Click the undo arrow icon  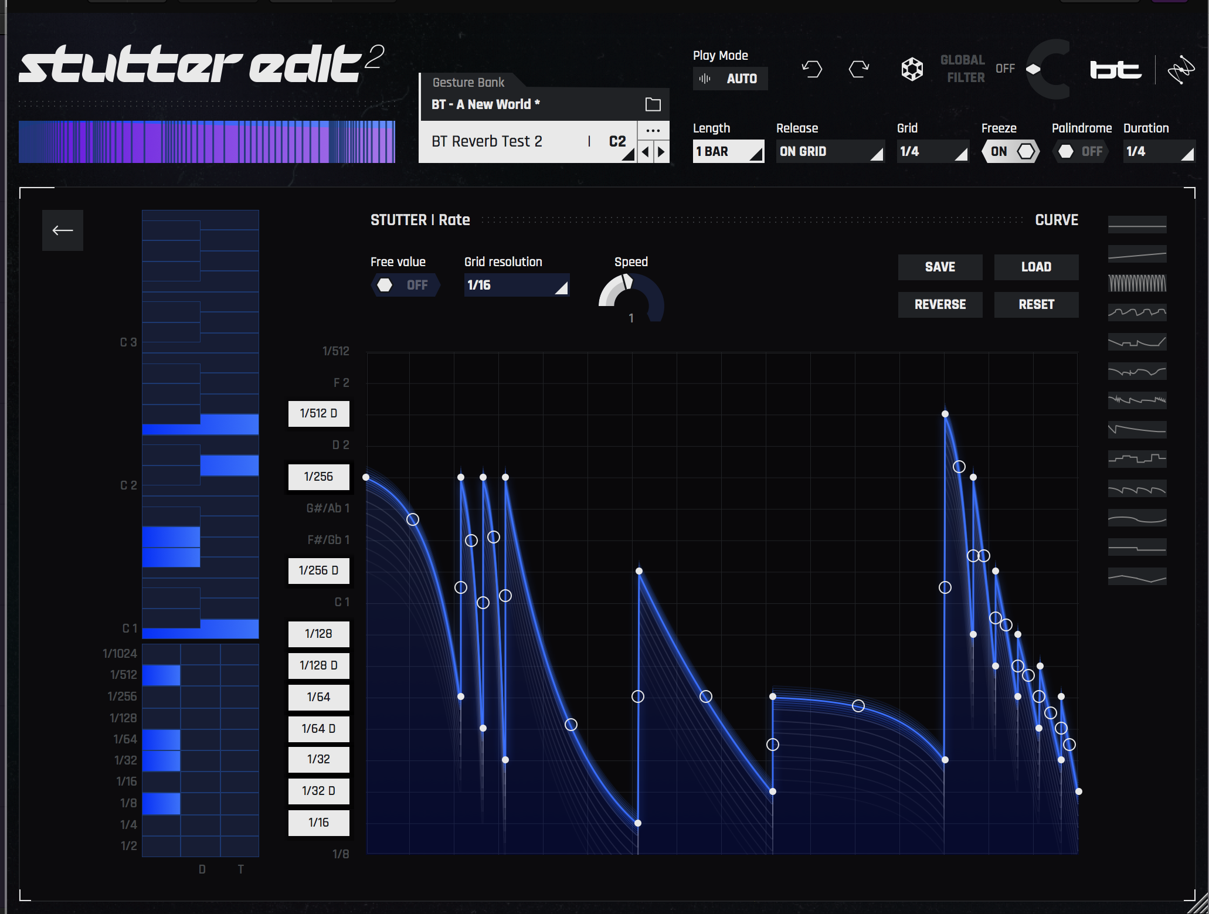[812, 69]
